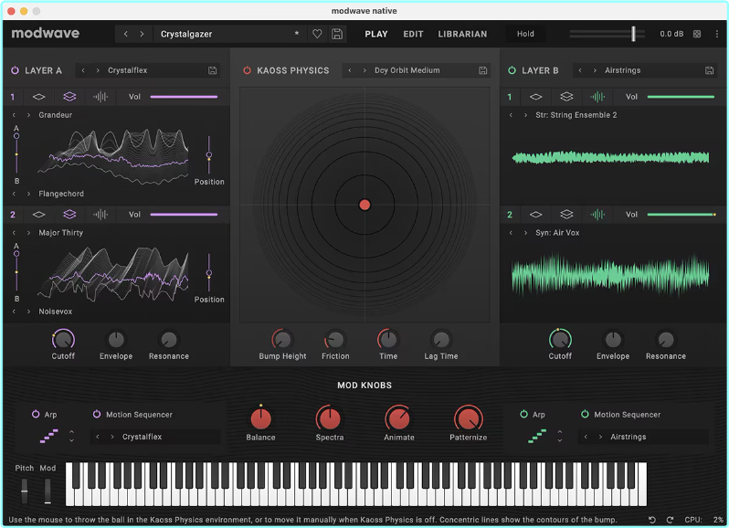
Task: Open the settings icon next to volume readout
Action: pos(697,34)
